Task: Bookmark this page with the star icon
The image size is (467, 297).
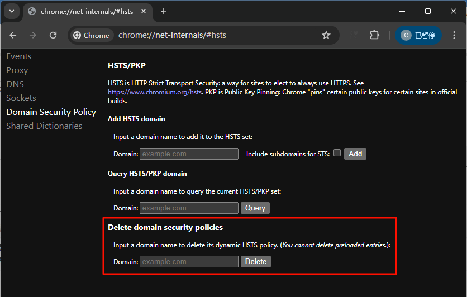Action: point(326,35)
